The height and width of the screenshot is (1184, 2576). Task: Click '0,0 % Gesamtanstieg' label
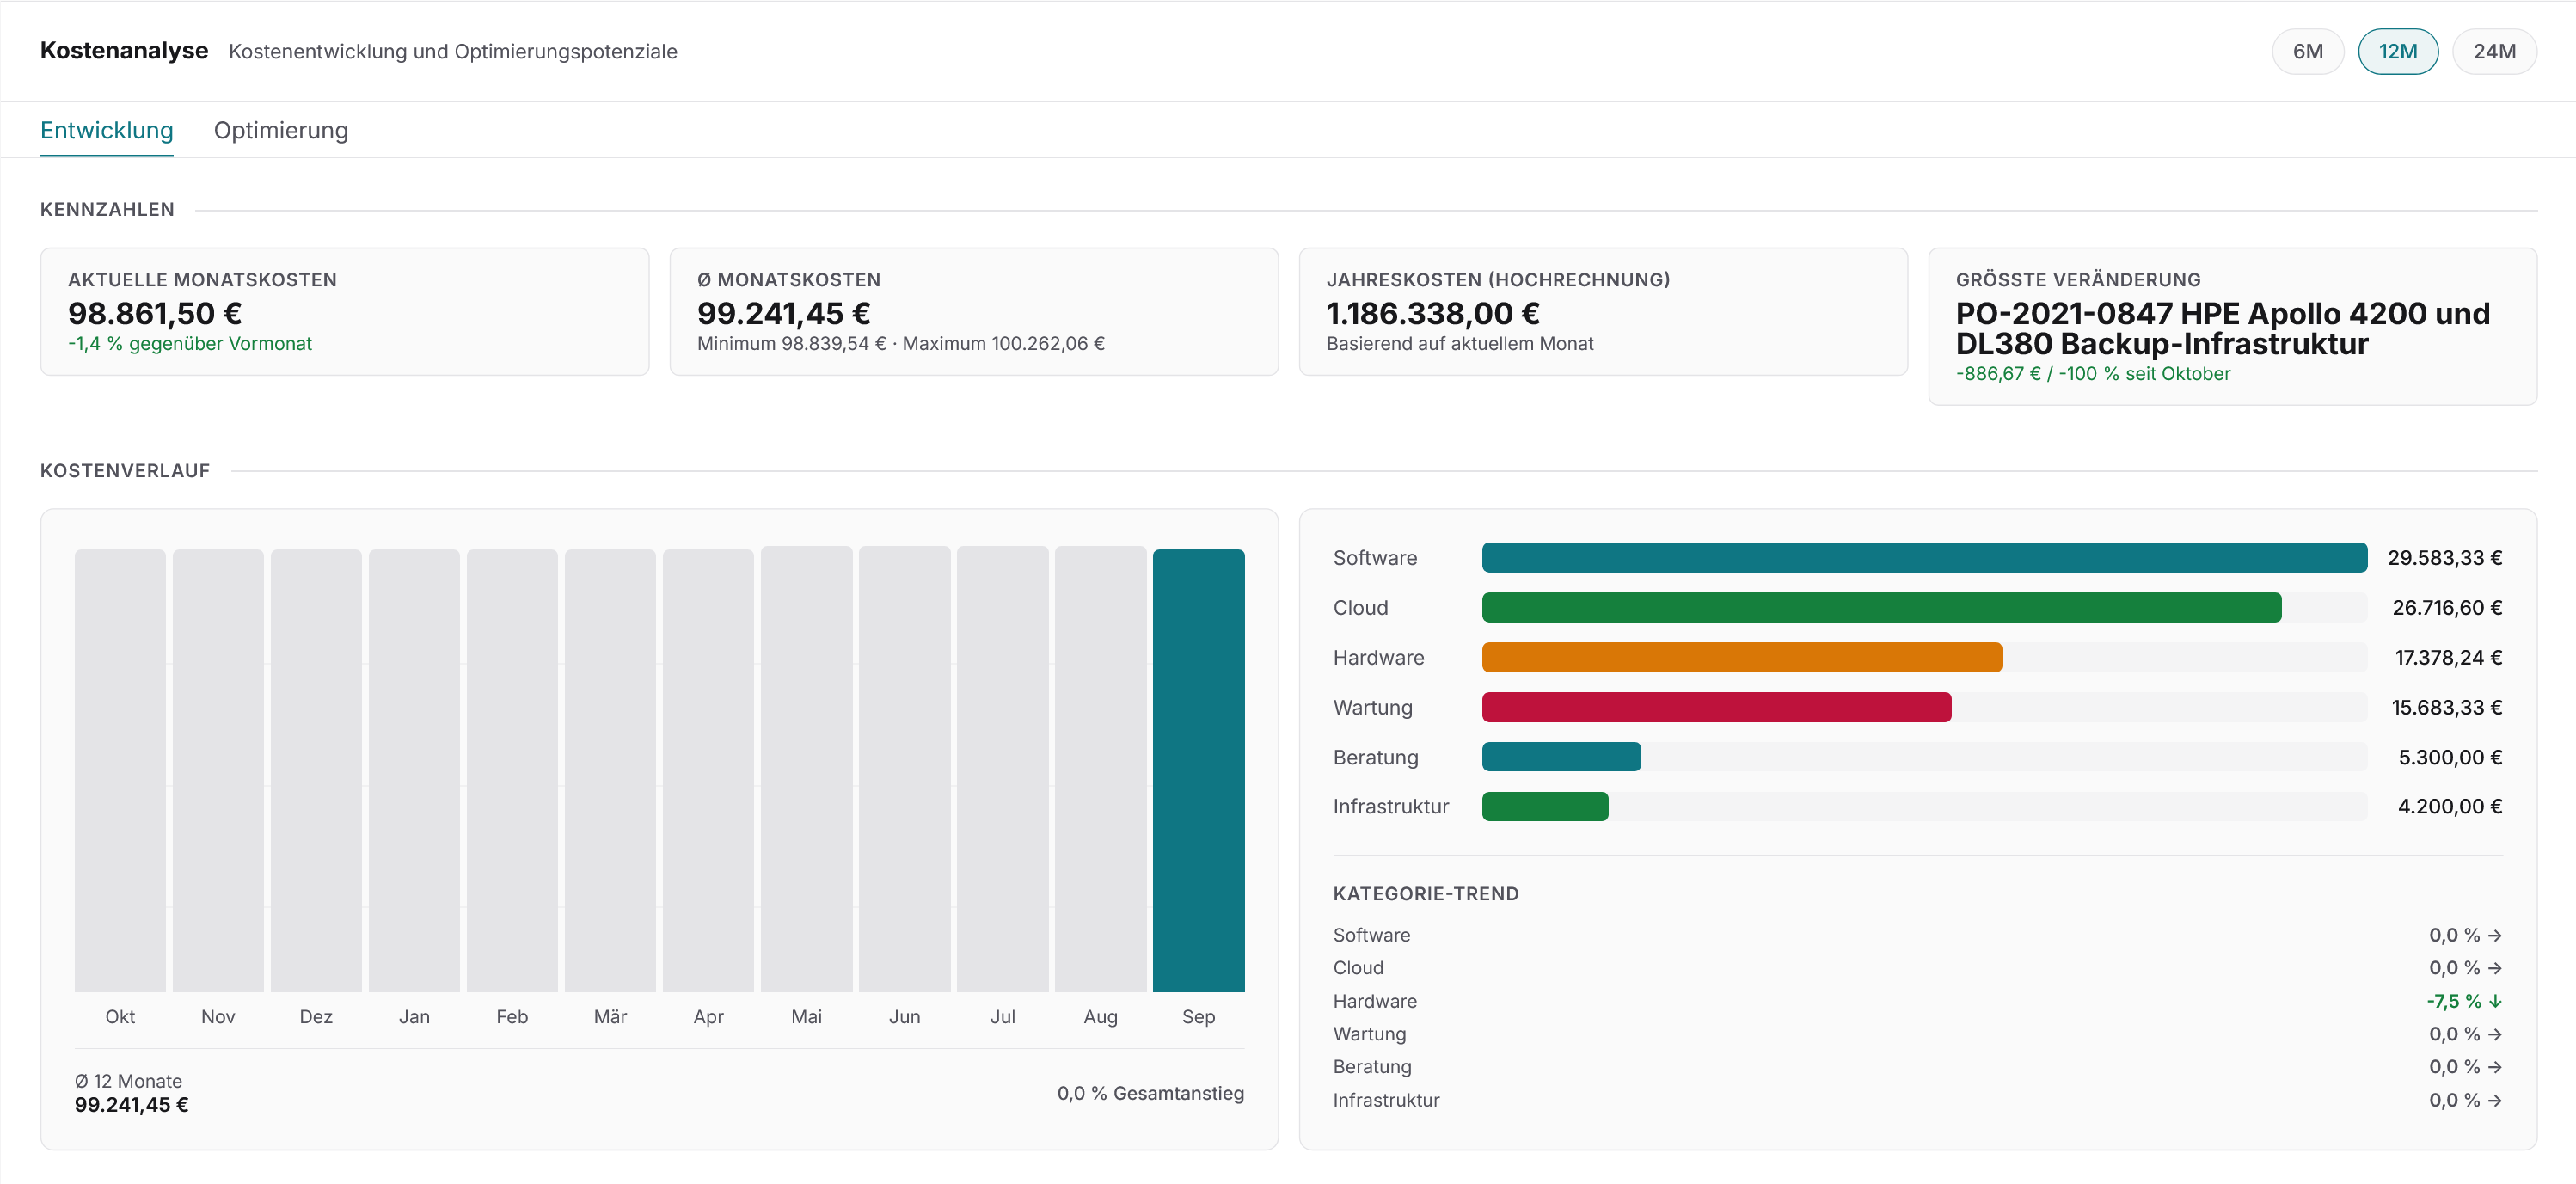1150,1093
